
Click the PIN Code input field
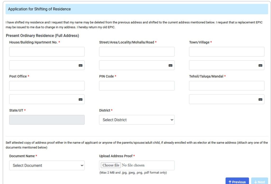[x=137, y=86]
